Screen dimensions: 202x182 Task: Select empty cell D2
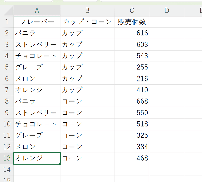coord(167,33)
